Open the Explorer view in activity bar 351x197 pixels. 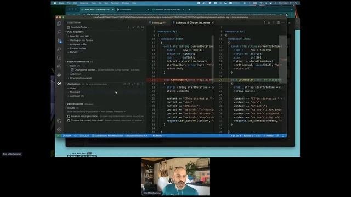point(59,24)
